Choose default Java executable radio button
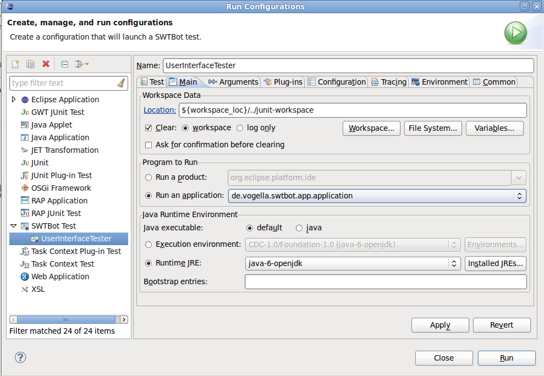The width and height of the screenshot is (544, 376). tap(250, 228)
